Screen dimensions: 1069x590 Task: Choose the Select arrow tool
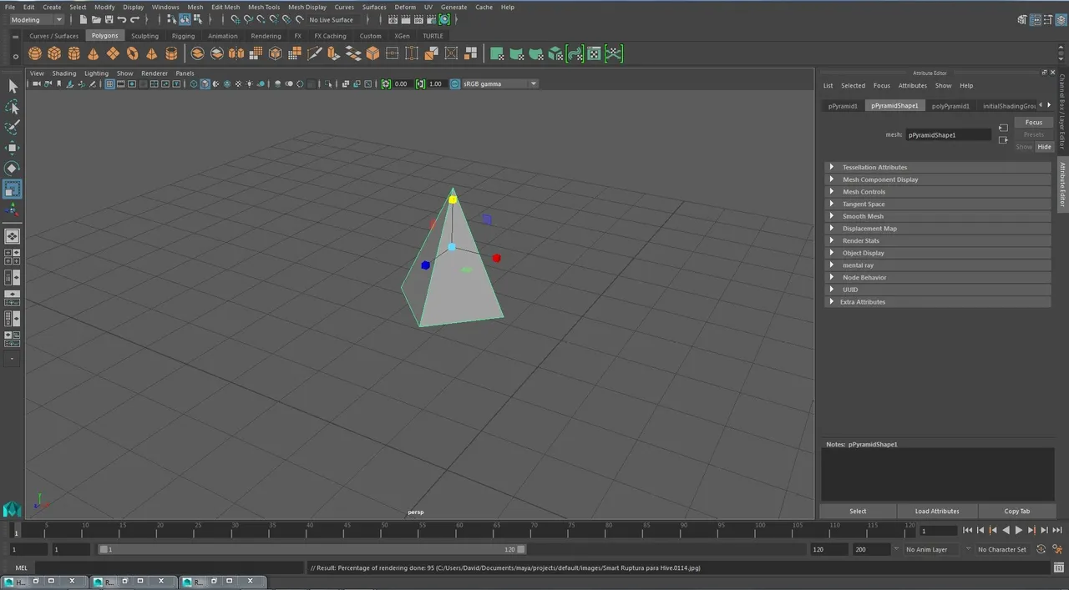13,86
